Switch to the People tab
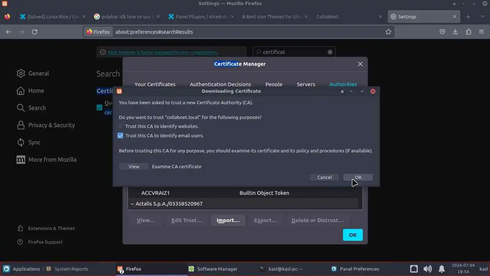The image size is (490, 276). click(274, 84)
